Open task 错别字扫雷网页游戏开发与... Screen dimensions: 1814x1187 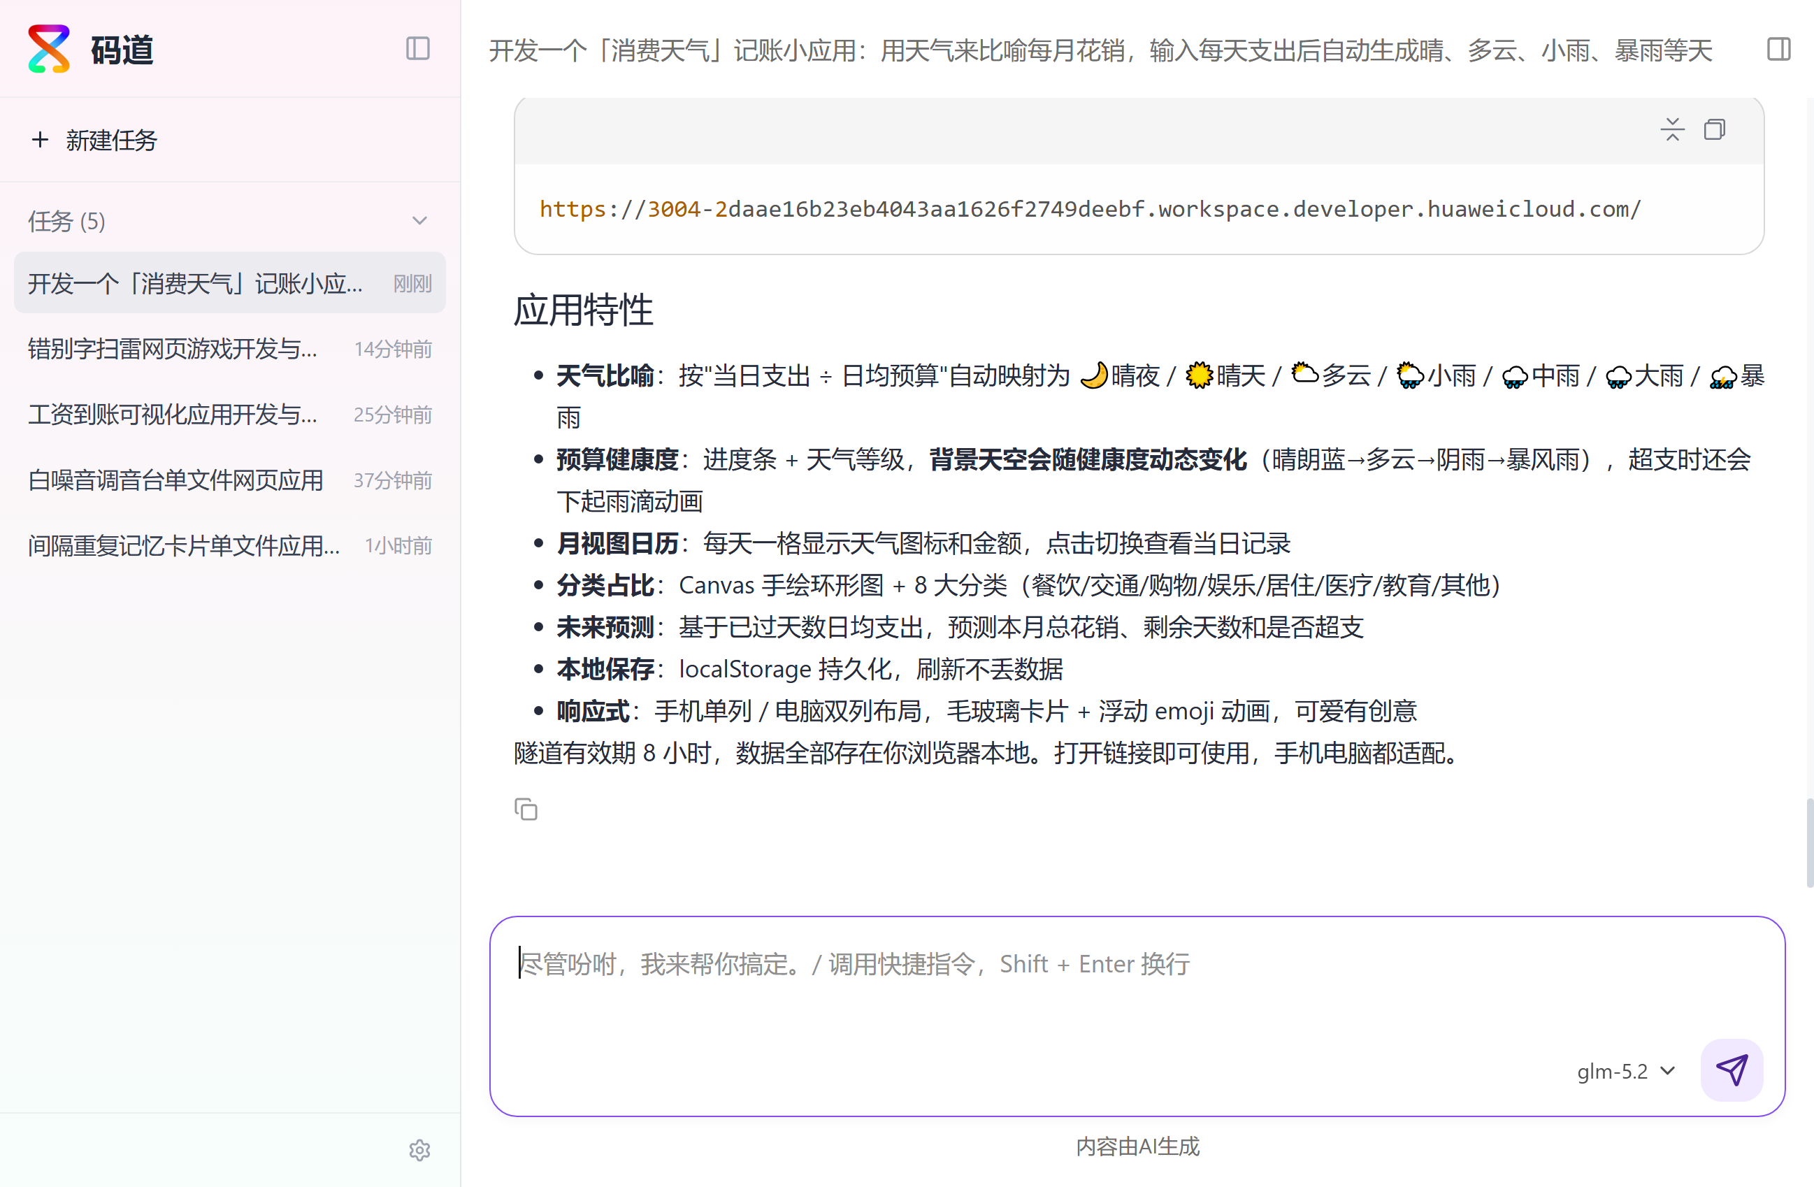coord(229,348)
